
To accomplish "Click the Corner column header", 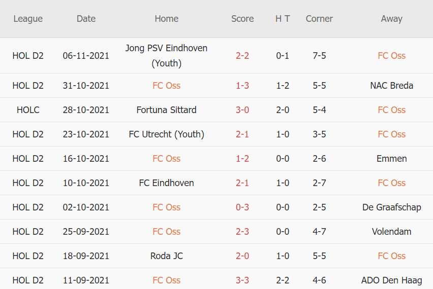I will coord(319,19).
